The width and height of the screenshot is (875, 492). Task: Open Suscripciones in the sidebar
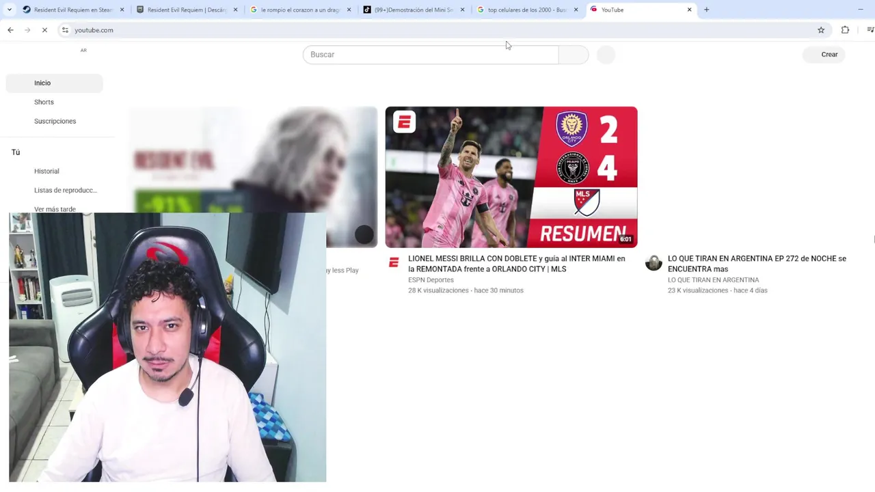pyautogui.click(x=54, y=121)
